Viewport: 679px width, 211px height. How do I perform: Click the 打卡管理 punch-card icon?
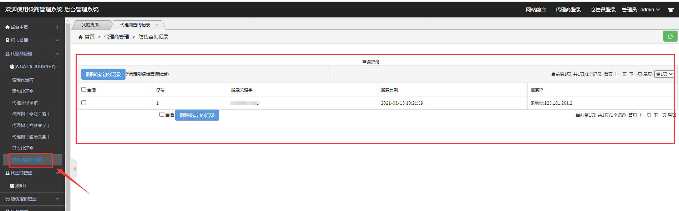tap(7, 40)
